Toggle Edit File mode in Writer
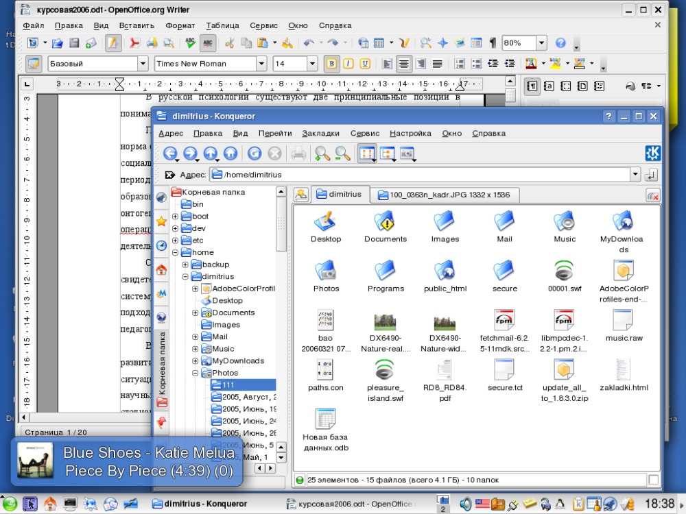This screenshot has height=514, width=686. pyautogui.click(x=113, y=42)
